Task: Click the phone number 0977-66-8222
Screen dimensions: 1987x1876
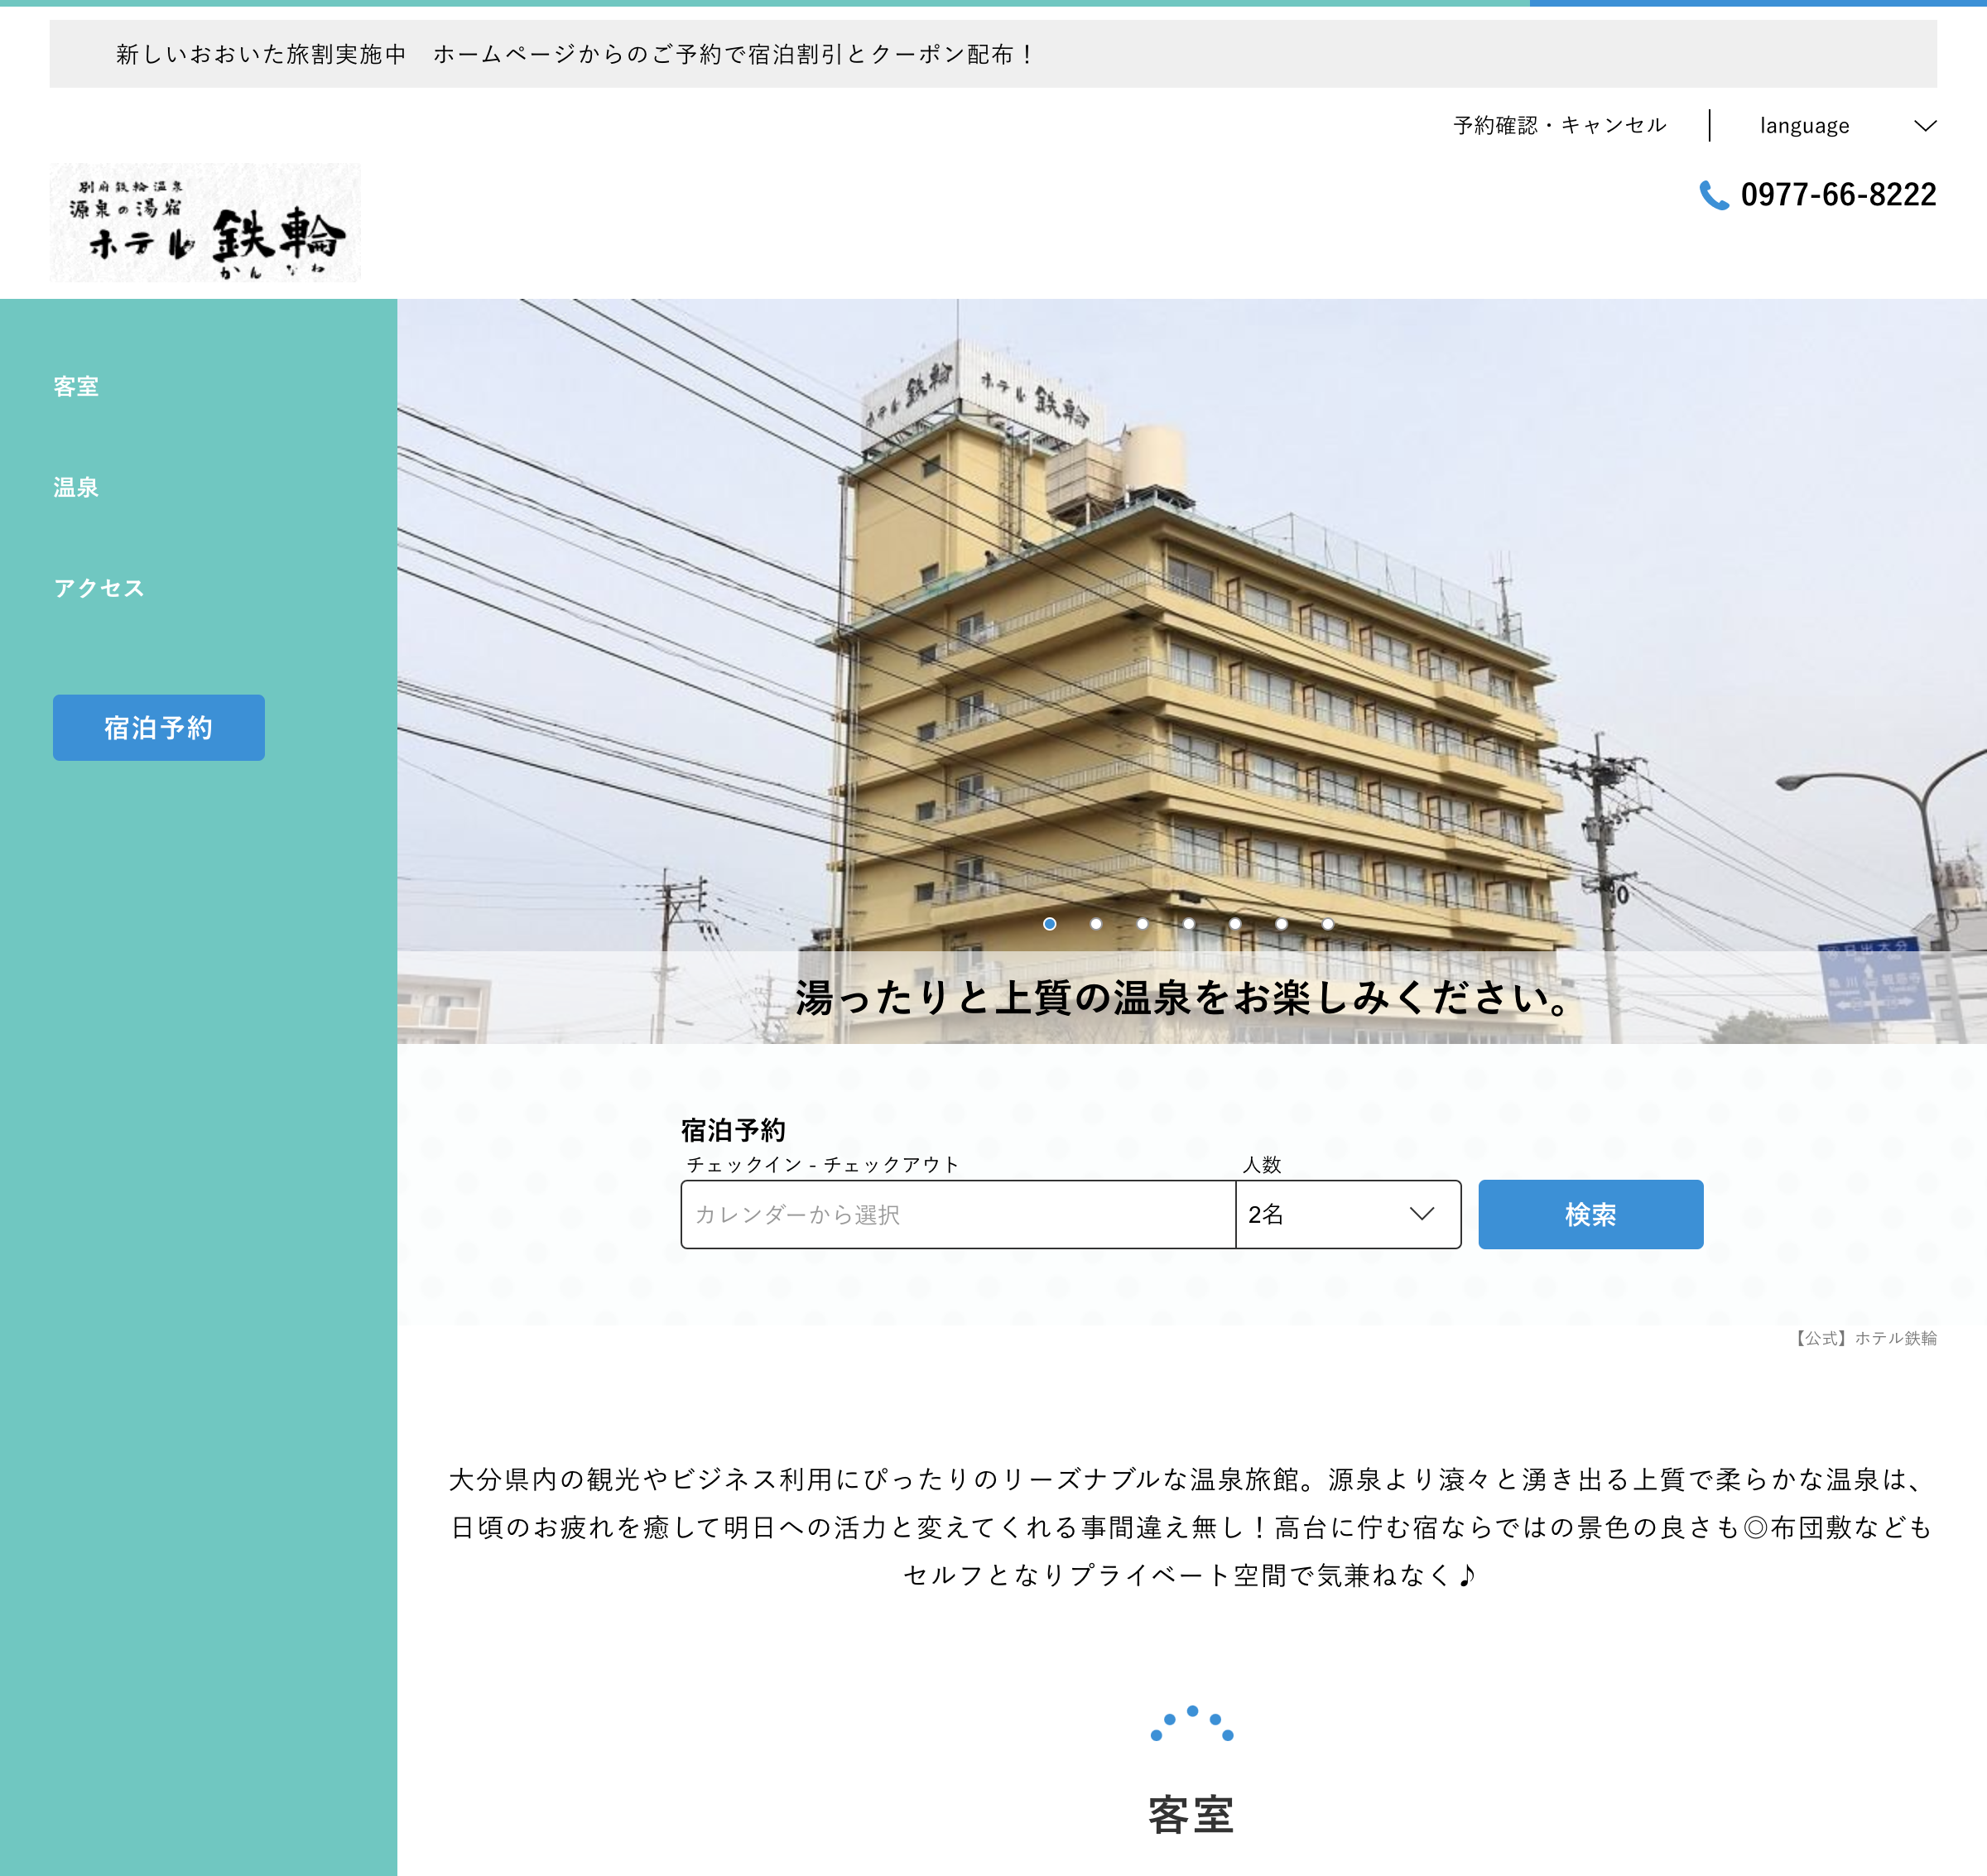Action: pyautogui.click(x=1837, y=195)
